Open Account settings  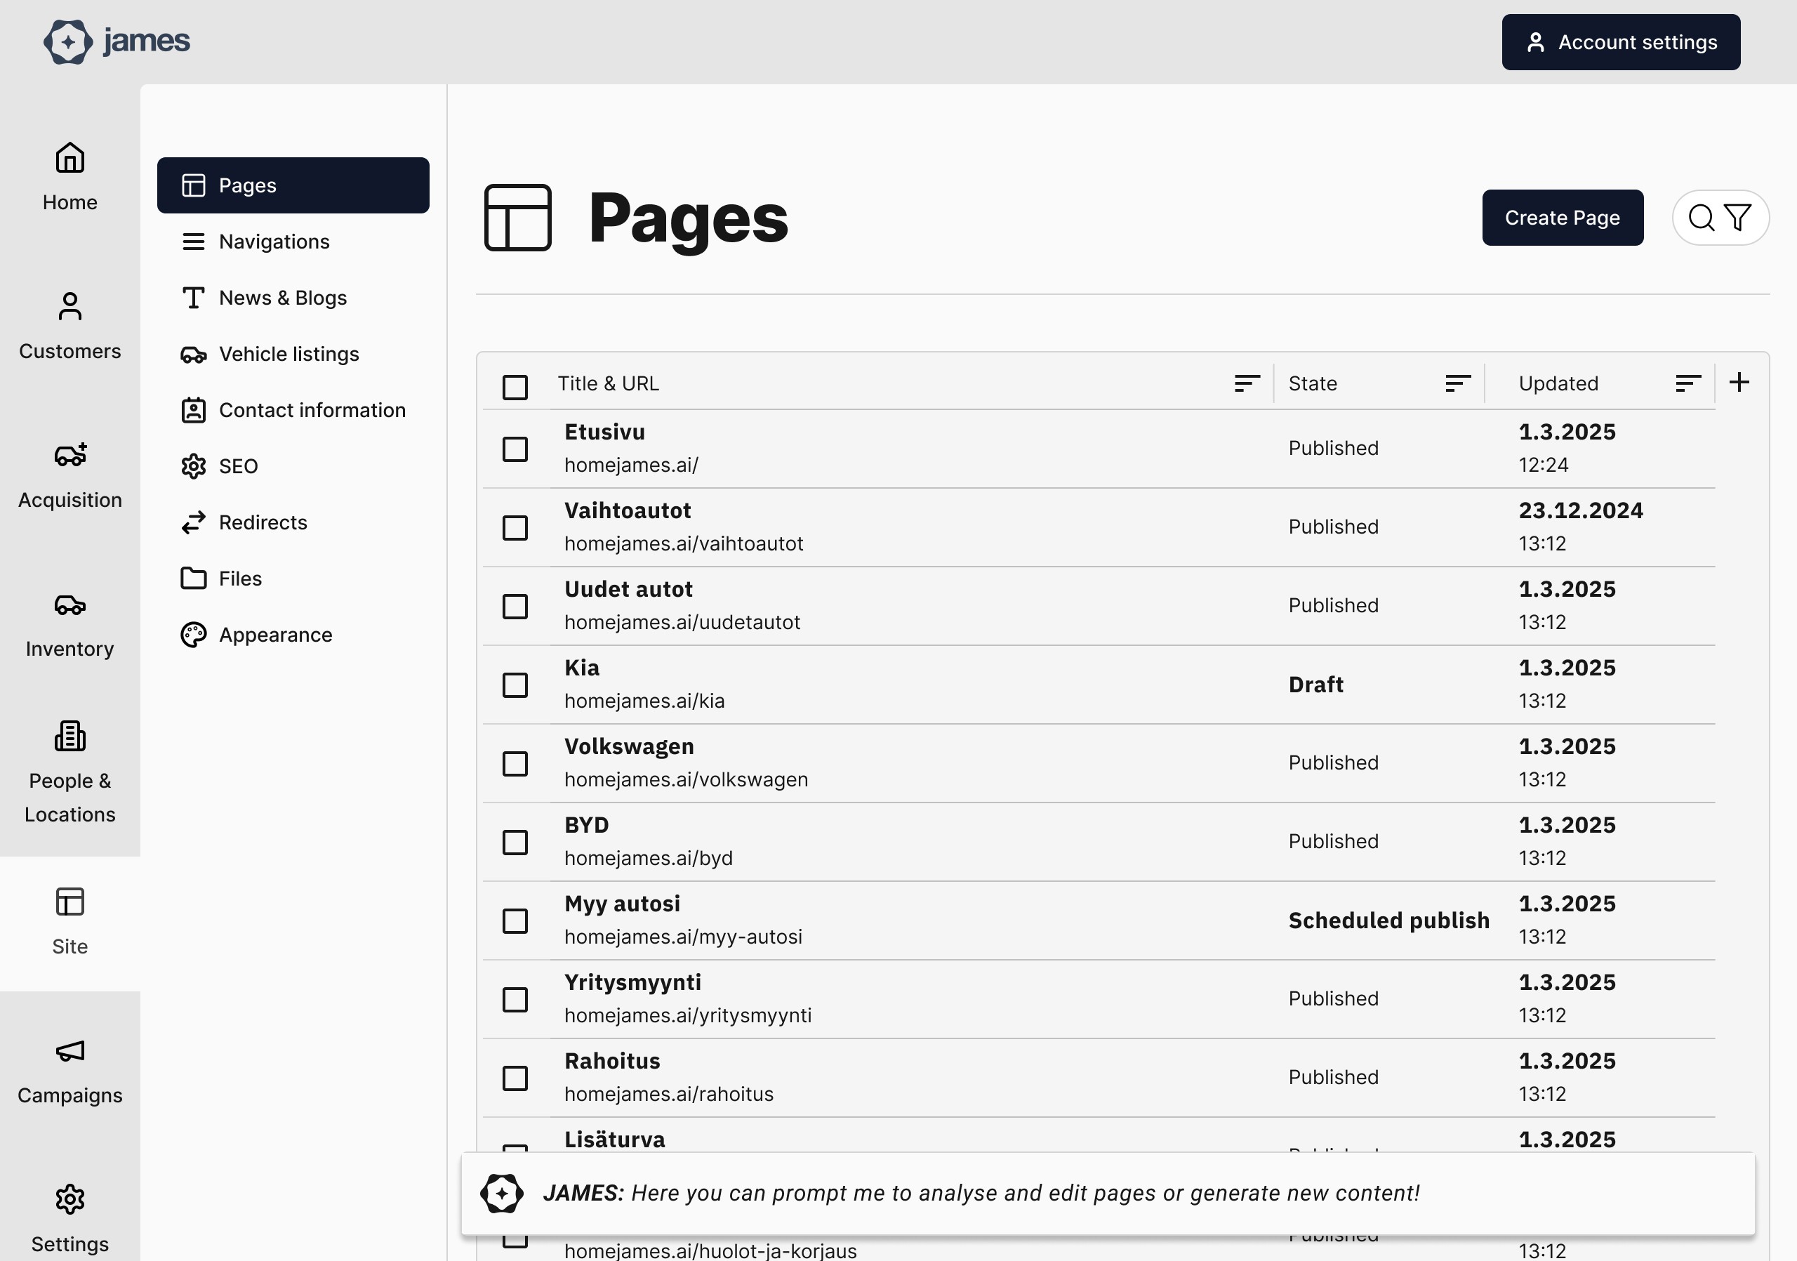click(x=1621, y=42)
